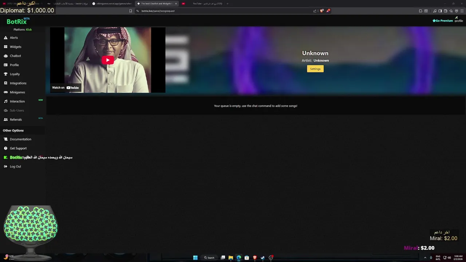
Task: Open the Loyalty trophy icon
Action: [6, 74]
